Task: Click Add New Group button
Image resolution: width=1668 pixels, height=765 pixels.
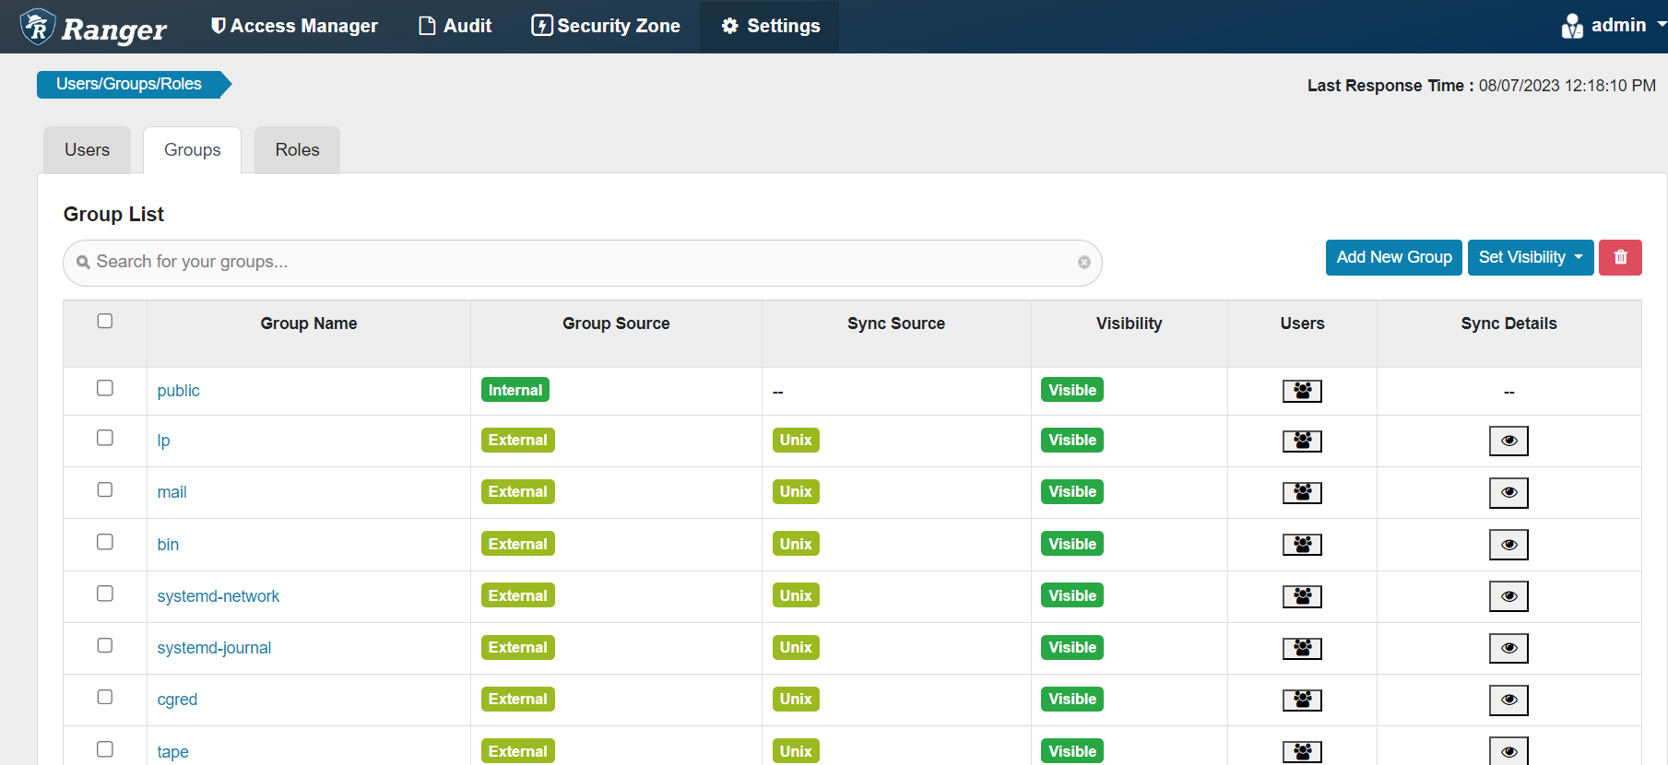Action: [1394, 257]
